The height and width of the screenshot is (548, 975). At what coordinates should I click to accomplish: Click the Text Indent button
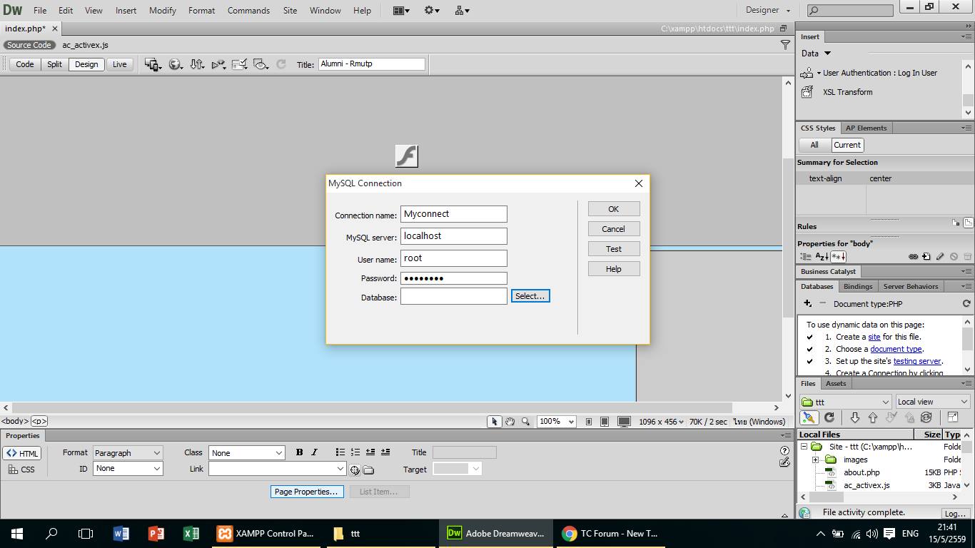coord(385,452)
